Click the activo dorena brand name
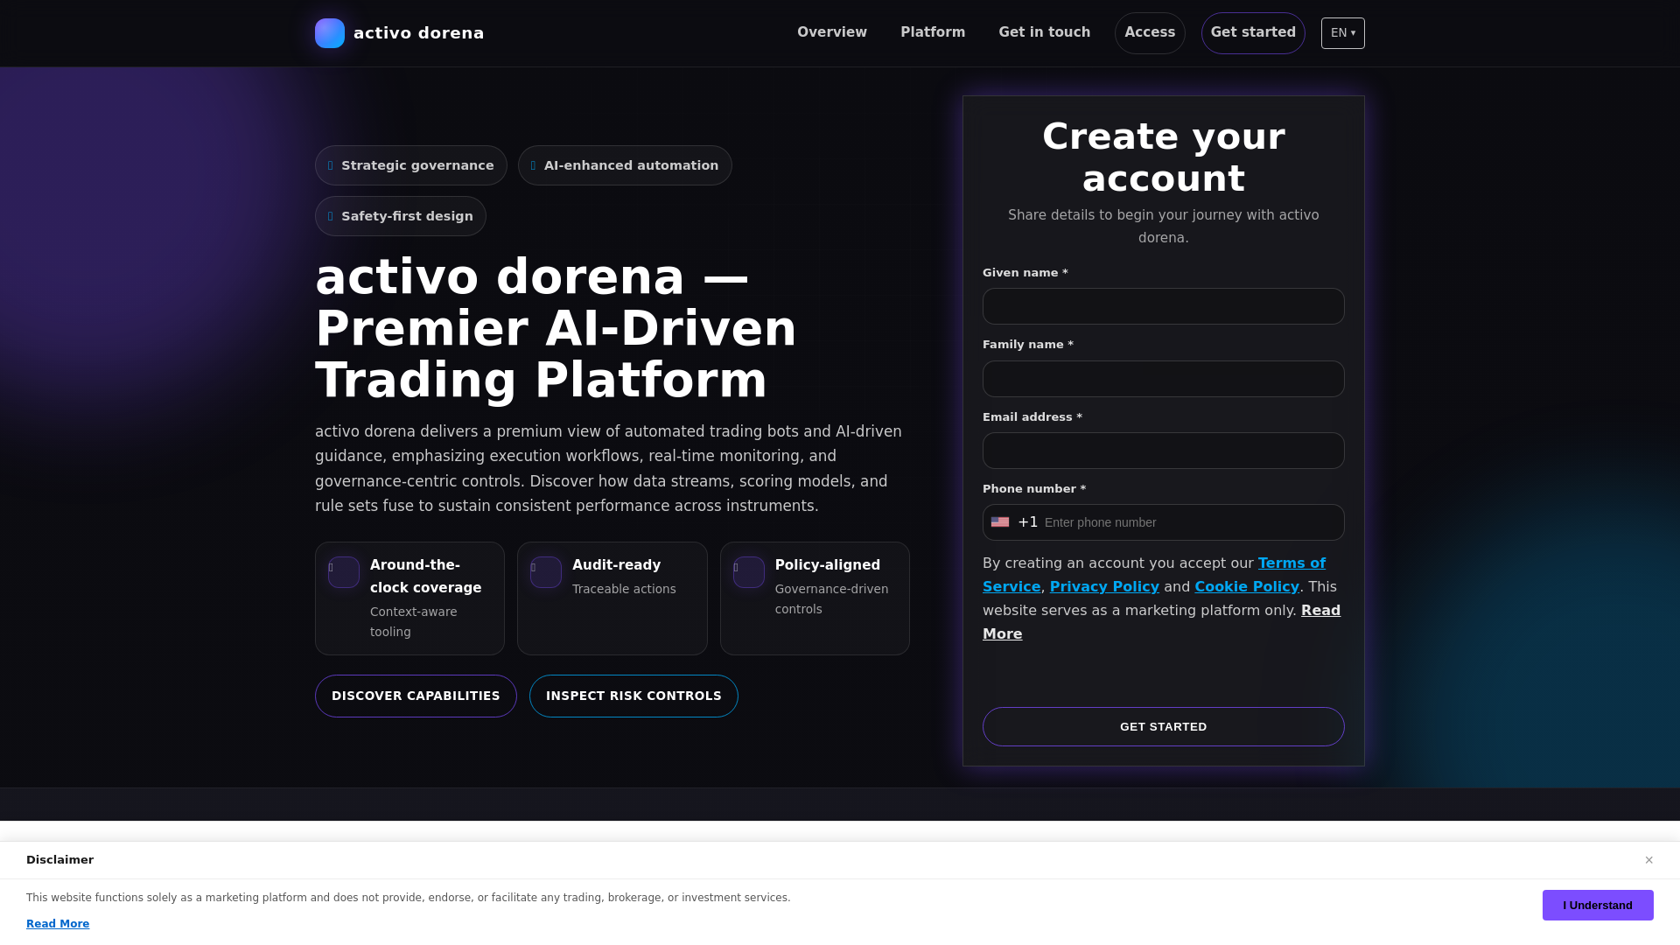This screenshot has height=945, width=1680. pyautogui.click(x=418, y=33)
